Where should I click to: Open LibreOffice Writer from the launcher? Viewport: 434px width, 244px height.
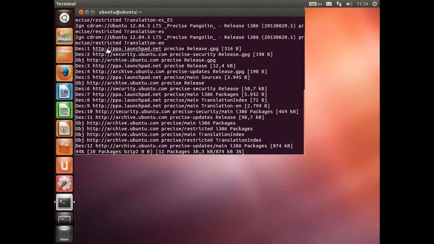tap(64, 91)
